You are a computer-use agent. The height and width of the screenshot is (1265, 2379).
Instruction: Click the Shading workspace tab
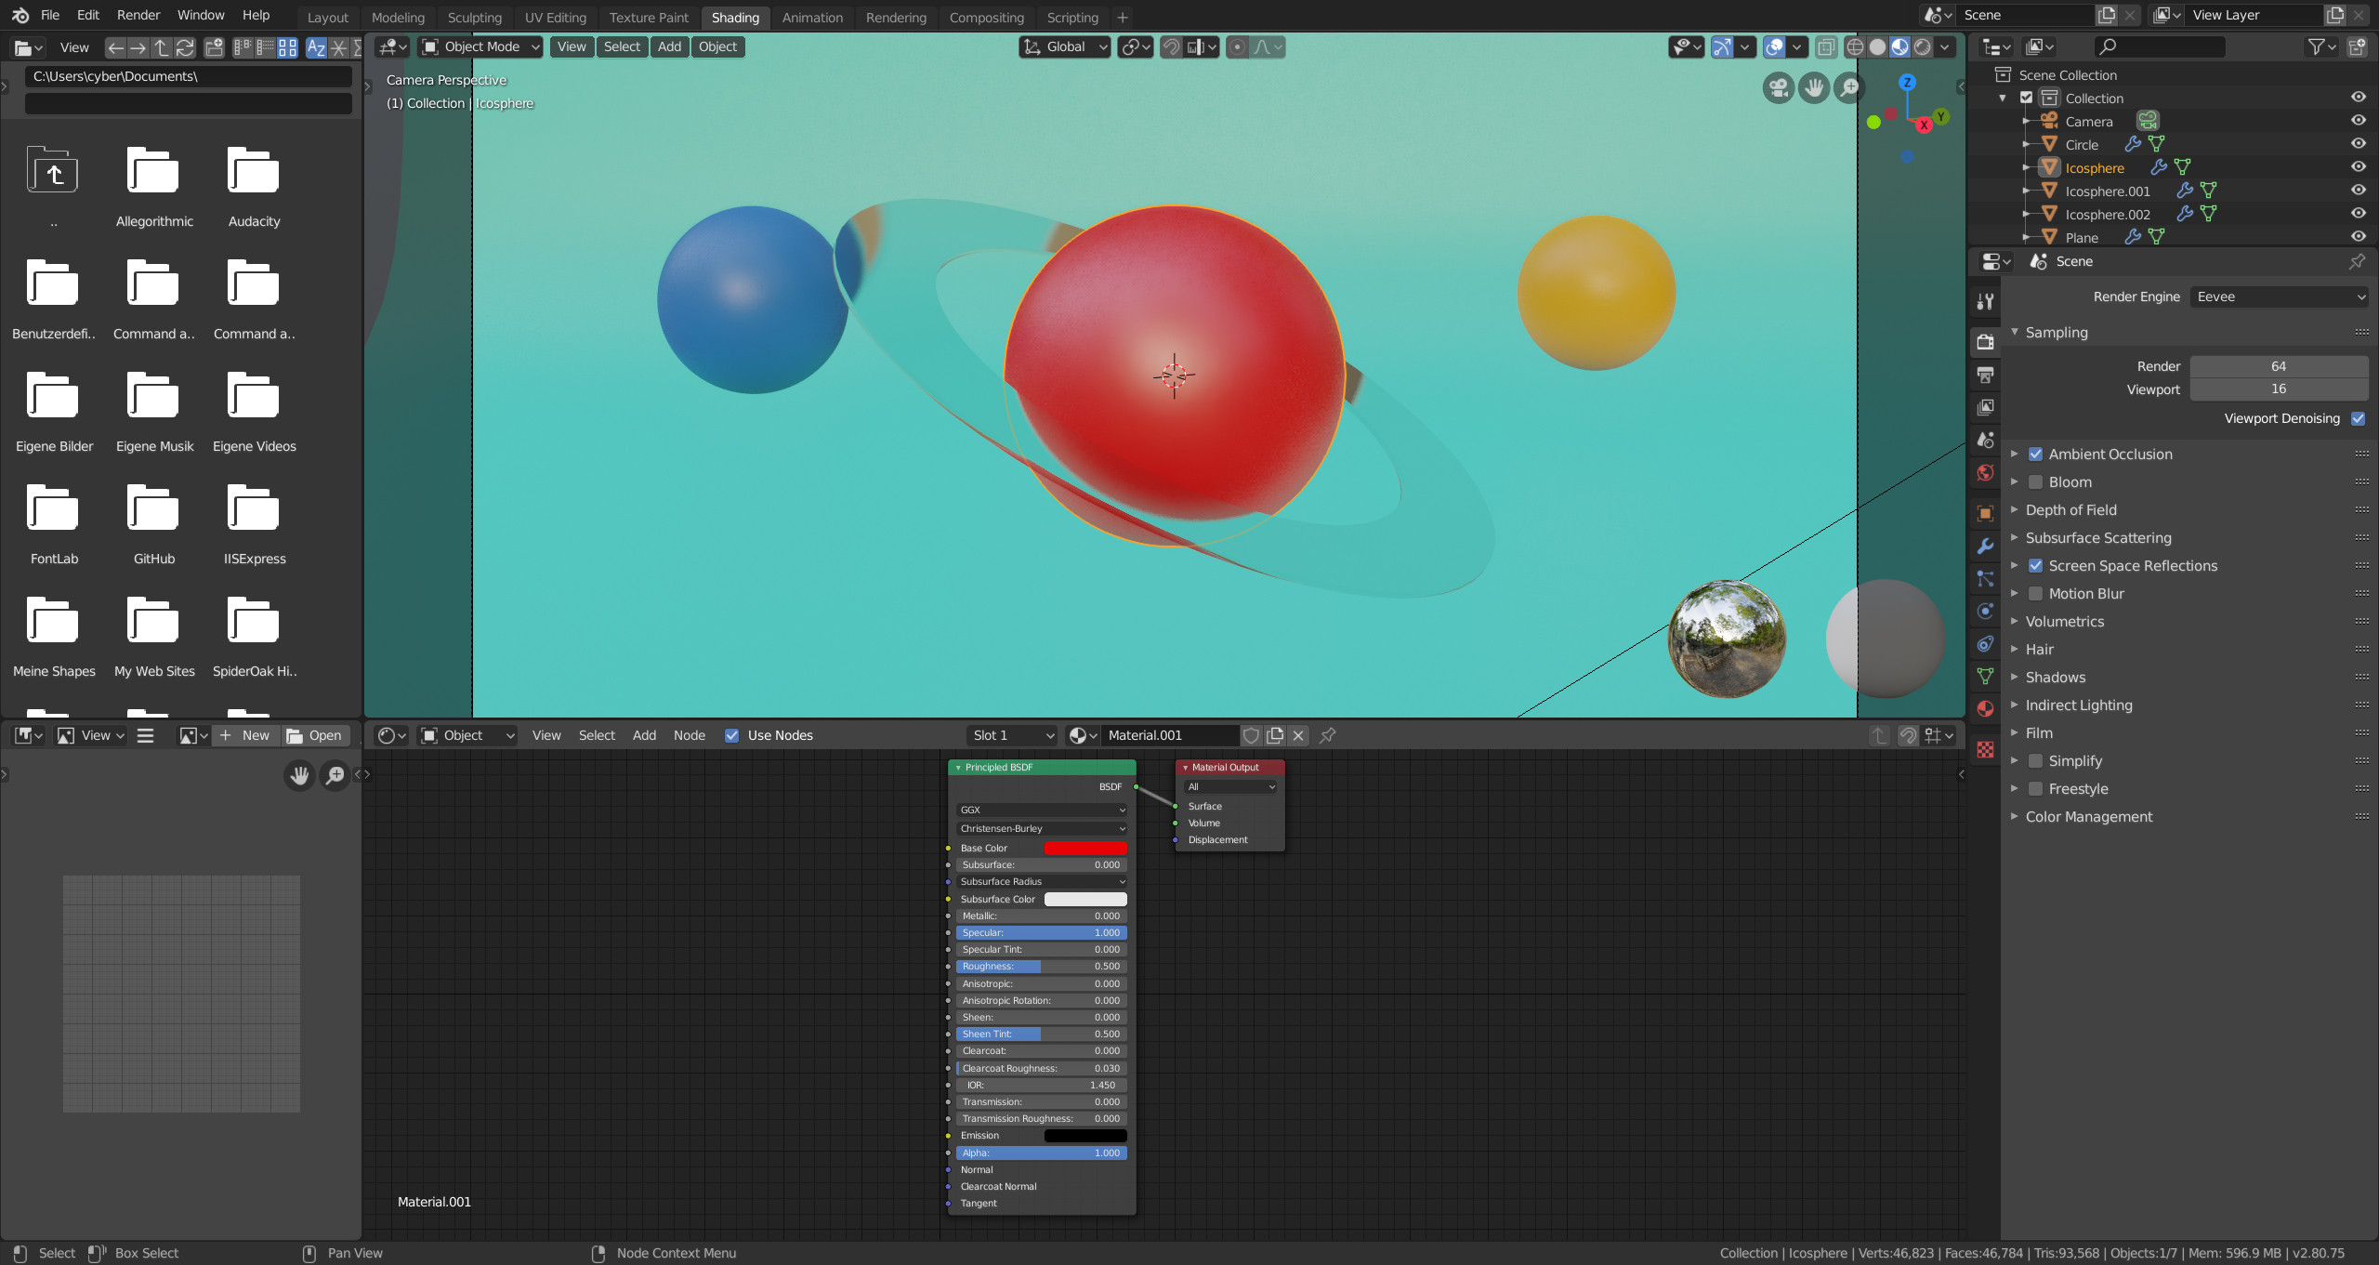733,18
